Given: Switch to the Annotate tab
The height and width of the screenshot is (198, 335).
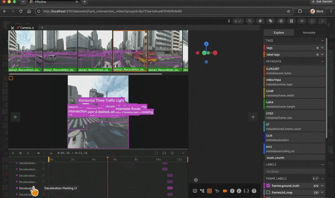Looking at the screenshot, I should (309, 33).
